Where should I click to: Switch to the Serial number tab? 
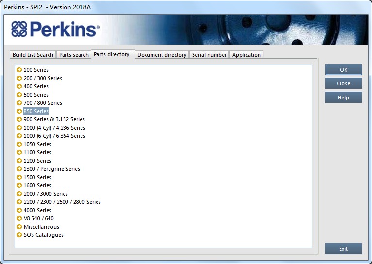tap(209, 55)
